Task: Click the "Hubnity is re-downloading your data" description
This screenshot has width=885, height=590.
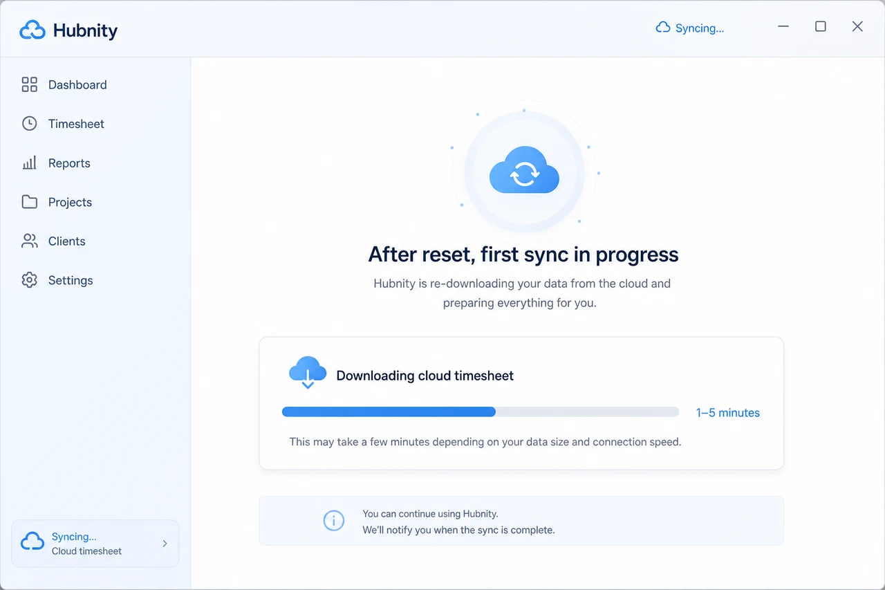Action: (x=522, y=293)
